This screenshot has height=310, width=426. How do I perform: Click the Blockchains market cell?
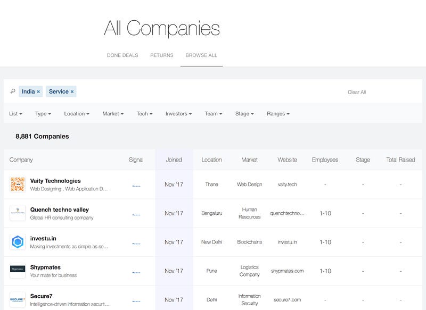(x=249, y=242)
